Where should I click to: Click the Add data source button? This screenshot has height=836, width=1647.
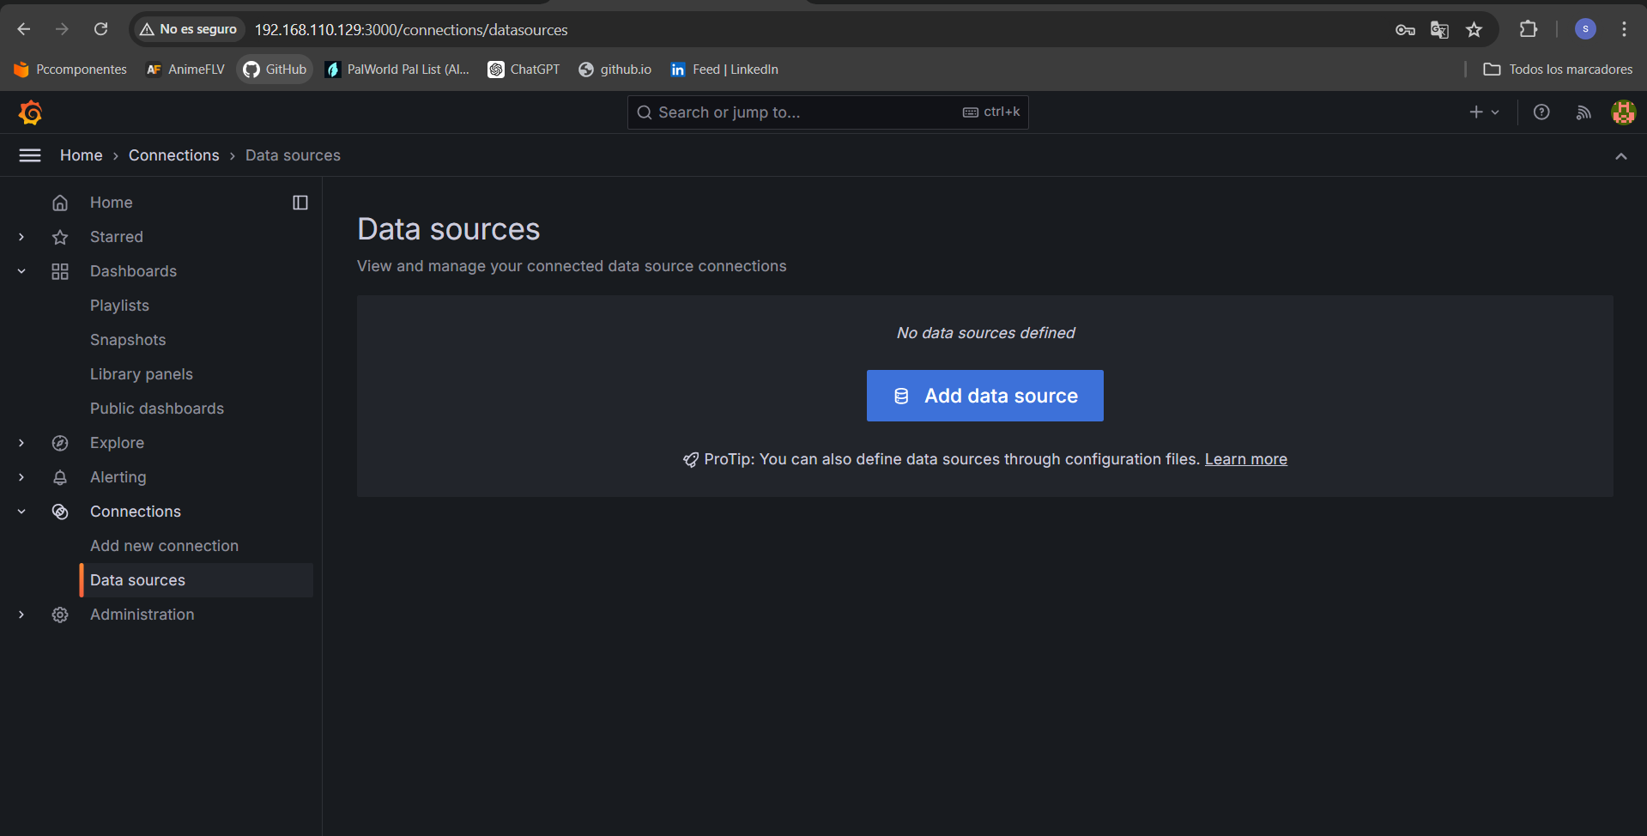point(984,396)
